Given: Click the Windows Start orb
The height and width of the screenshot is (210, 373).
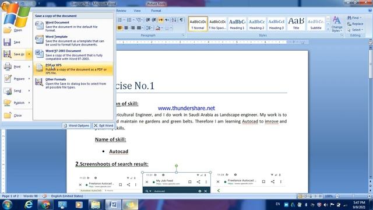Looking at the screenshot, I should coord(7,205).
